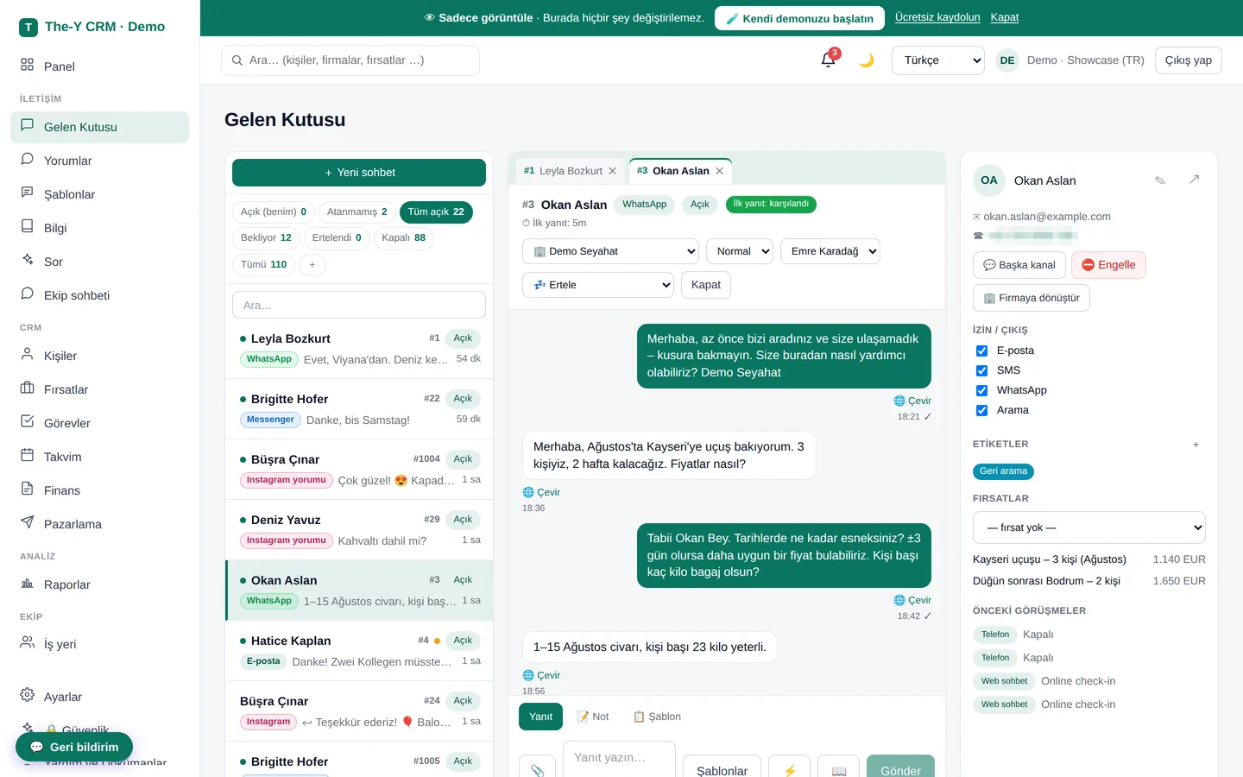Filter by Atanmamış chip
1243x777 pixels.
pos(357,212)
